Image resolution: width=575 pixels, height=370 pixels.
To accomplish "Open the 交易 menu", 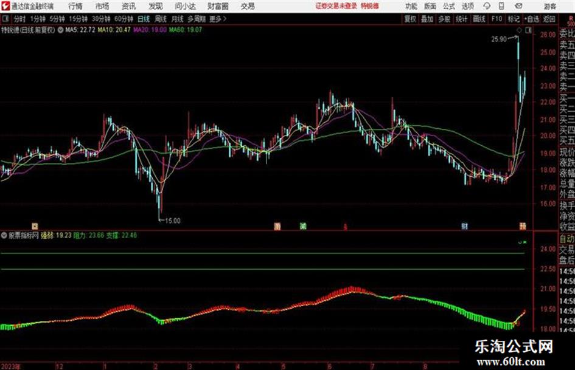I will [248, 6].
